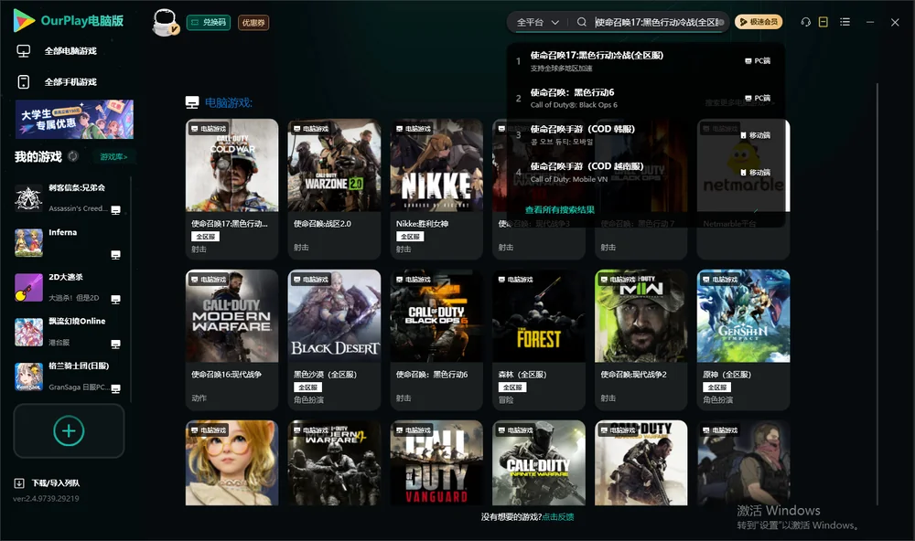Open 使命召唤:现代战争2 game card
This screenshot has width=915, height=541.
[640, 340]
